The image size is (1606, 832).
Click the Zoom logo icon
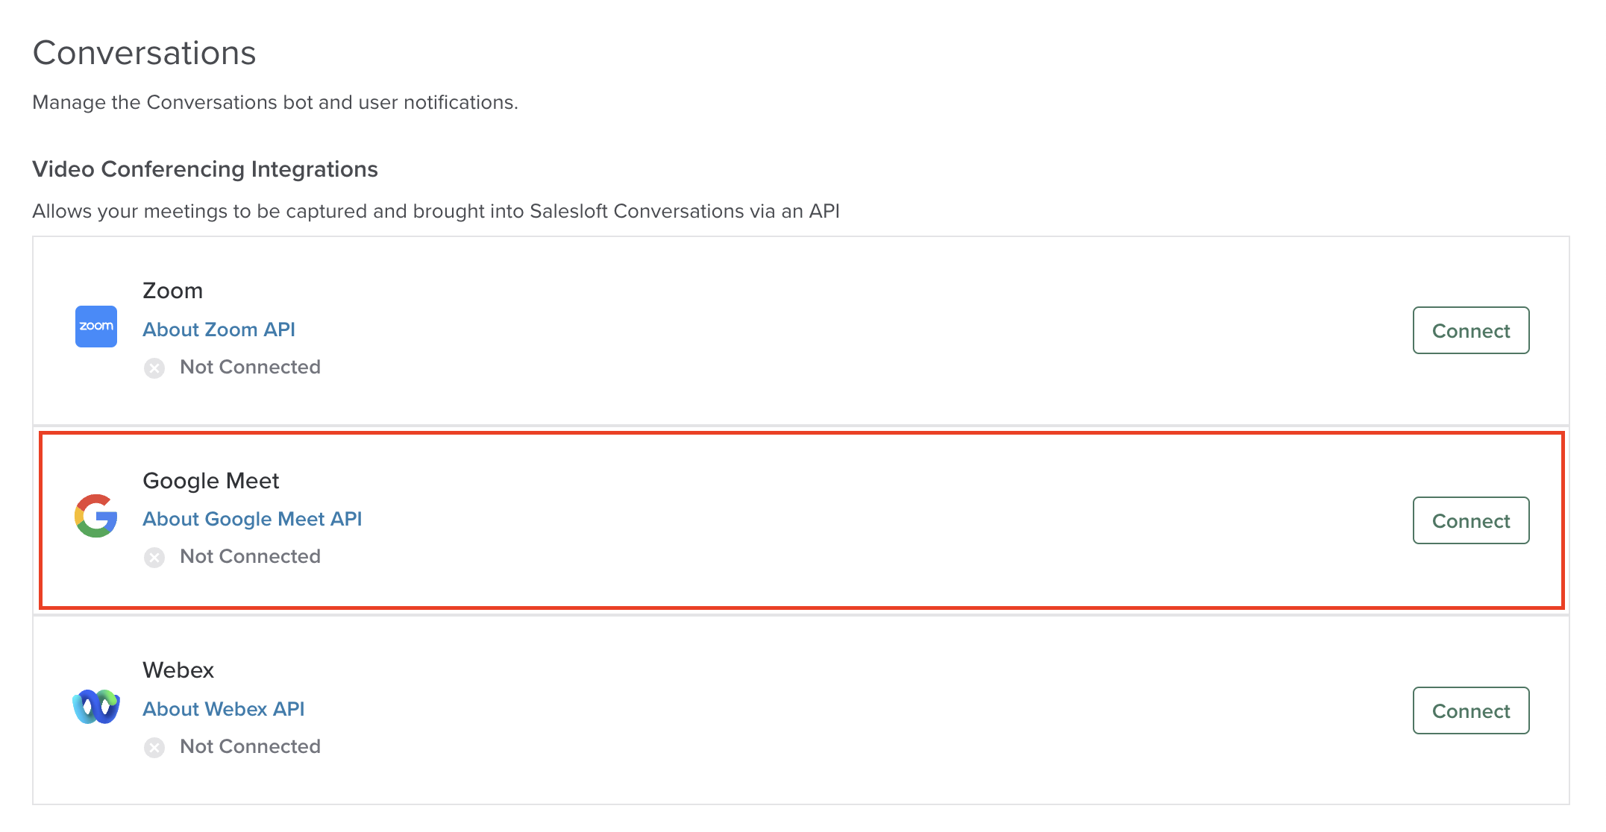click(x=96, y=327)
